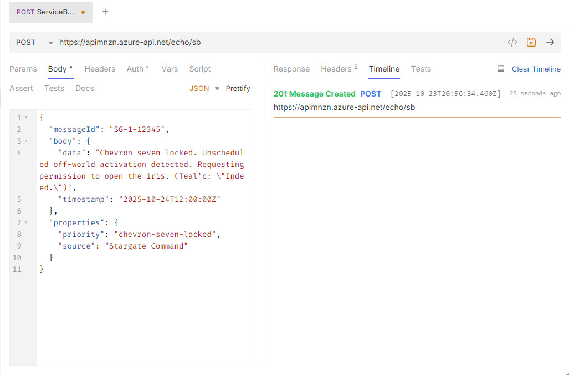Screen dimensions: 569x375
Task: Click the generate code icon
Action: pos(512,42)
